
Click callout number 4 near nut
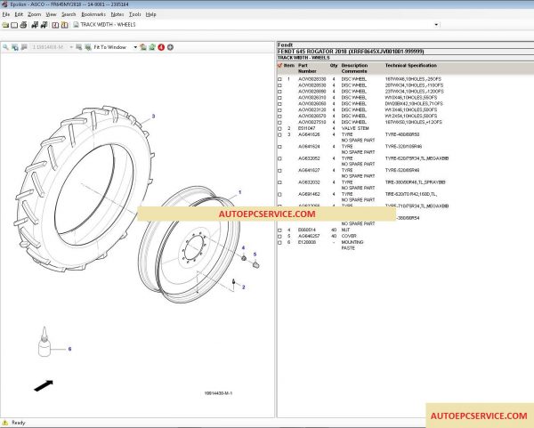[x=243, y=247]
